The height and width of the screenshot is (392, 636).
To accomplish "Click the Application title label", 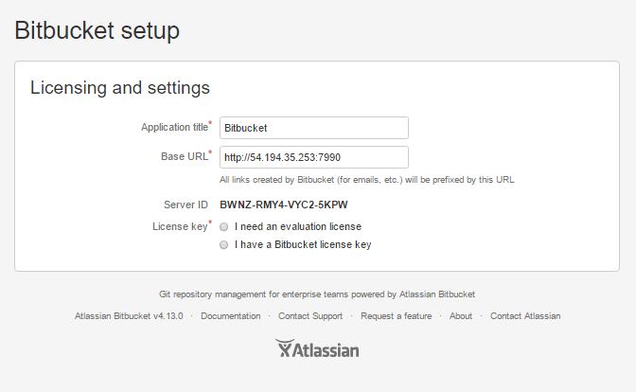I will click(x=174, y=127).
